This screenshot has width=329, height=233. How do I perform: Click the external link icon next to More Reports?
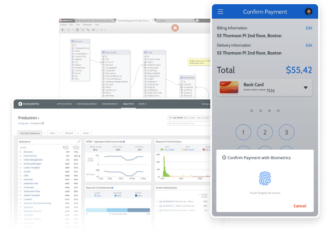tap(42, 123)
